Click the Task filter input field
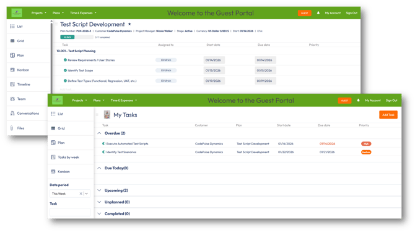415x232 pixels. click(x=70, y=212)
